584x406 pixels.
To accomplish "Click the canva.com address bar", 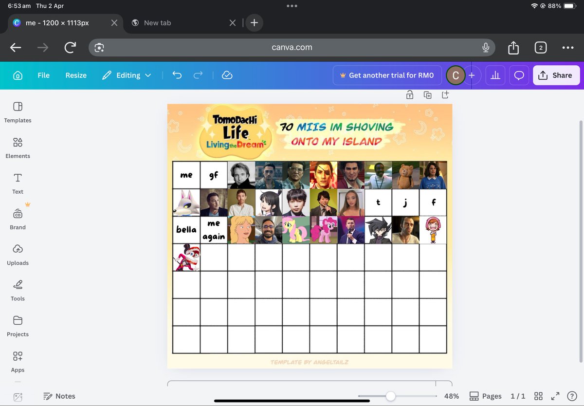I will [x=292, y=47].
